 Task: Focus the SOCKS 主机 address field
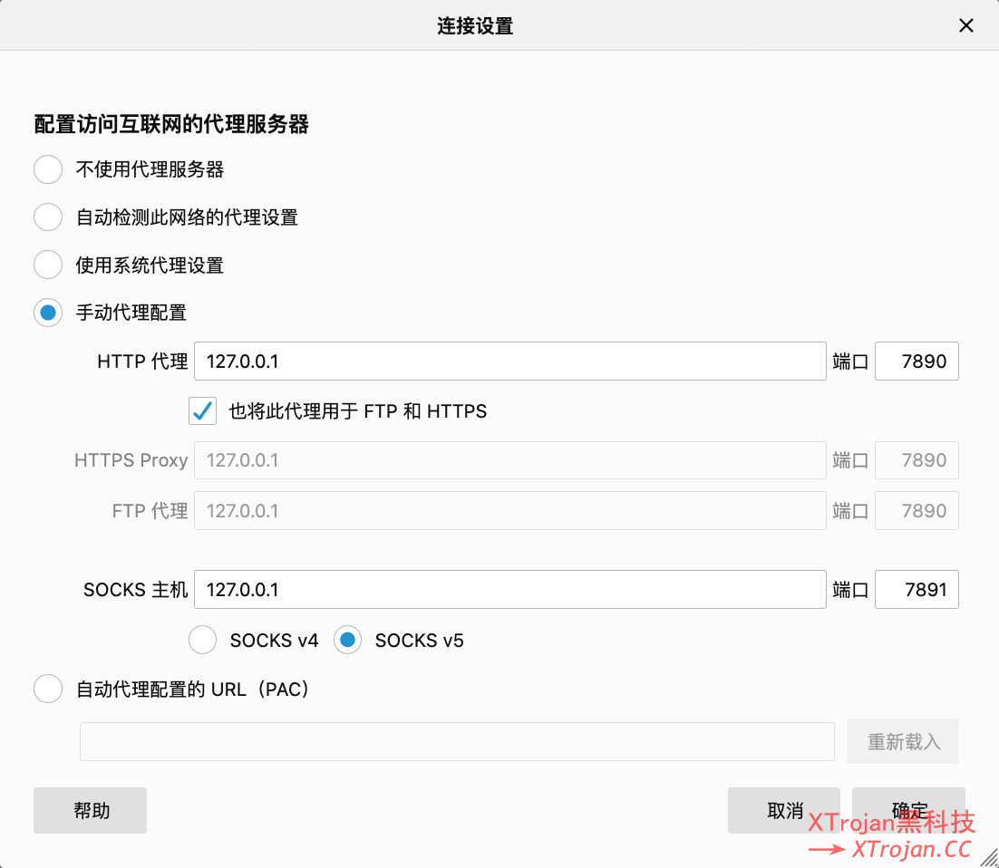pyautogui.click(x=509, y=589)
